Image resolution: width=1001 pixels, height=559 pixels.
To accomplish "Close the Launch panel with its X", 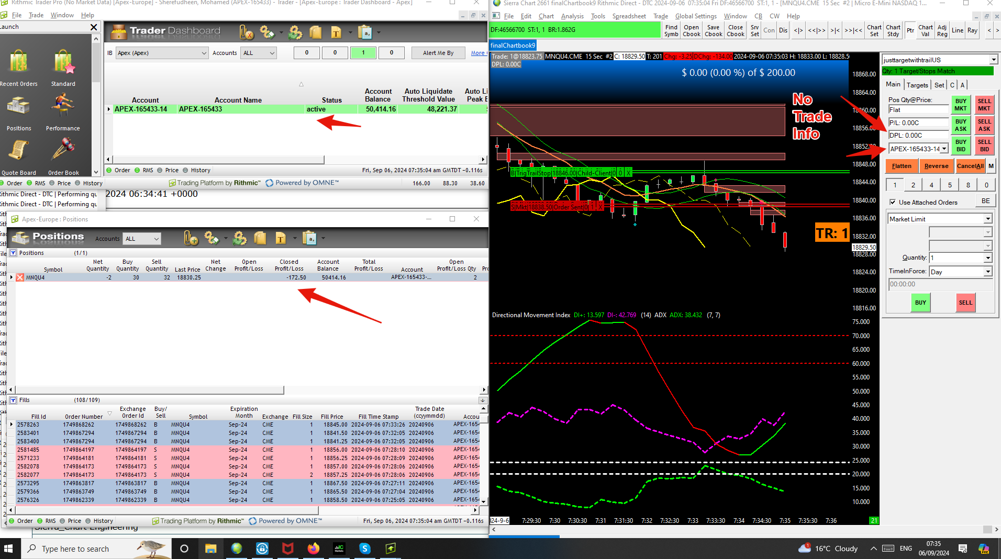I will click(94, 27).
